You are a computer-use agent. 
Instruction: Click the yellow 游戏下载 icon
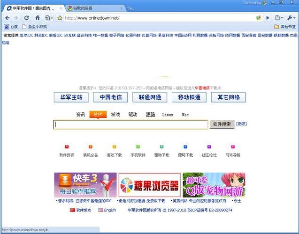114,147
